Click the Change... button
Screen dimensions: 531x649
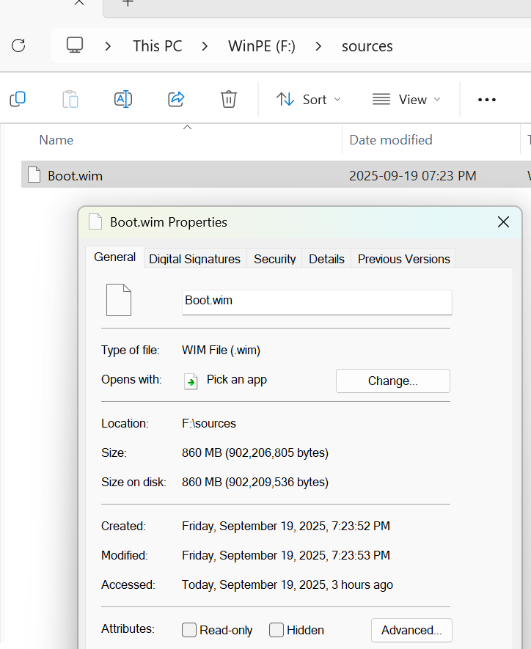(392, 381)
